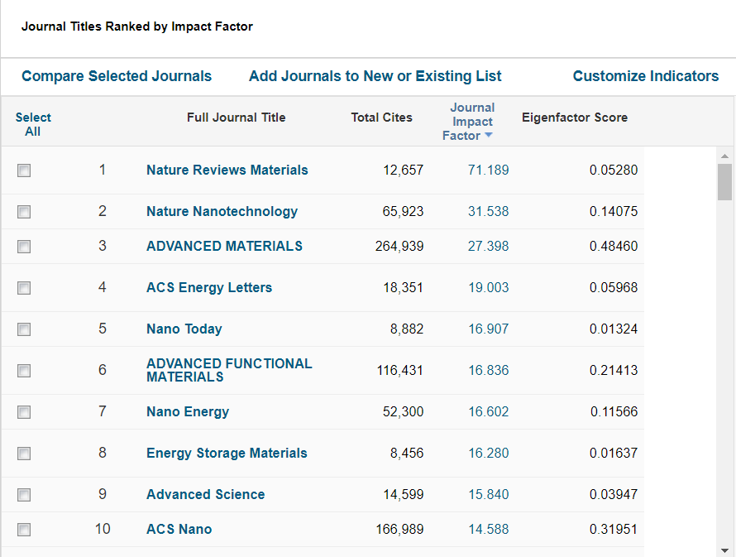The width and height of the screenshot is (736, 557).
Task: Click total cites value 18,351
Action: (x=404, y=287)
